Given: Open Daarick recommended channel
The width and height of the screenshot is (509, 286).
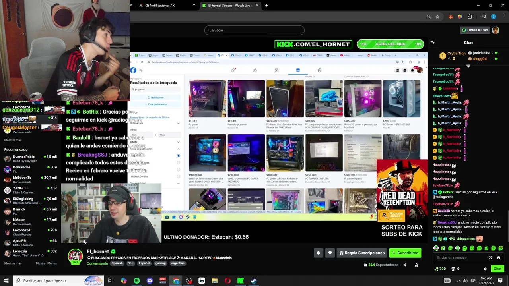Looking at the screenshot, I should click(31, 211).
